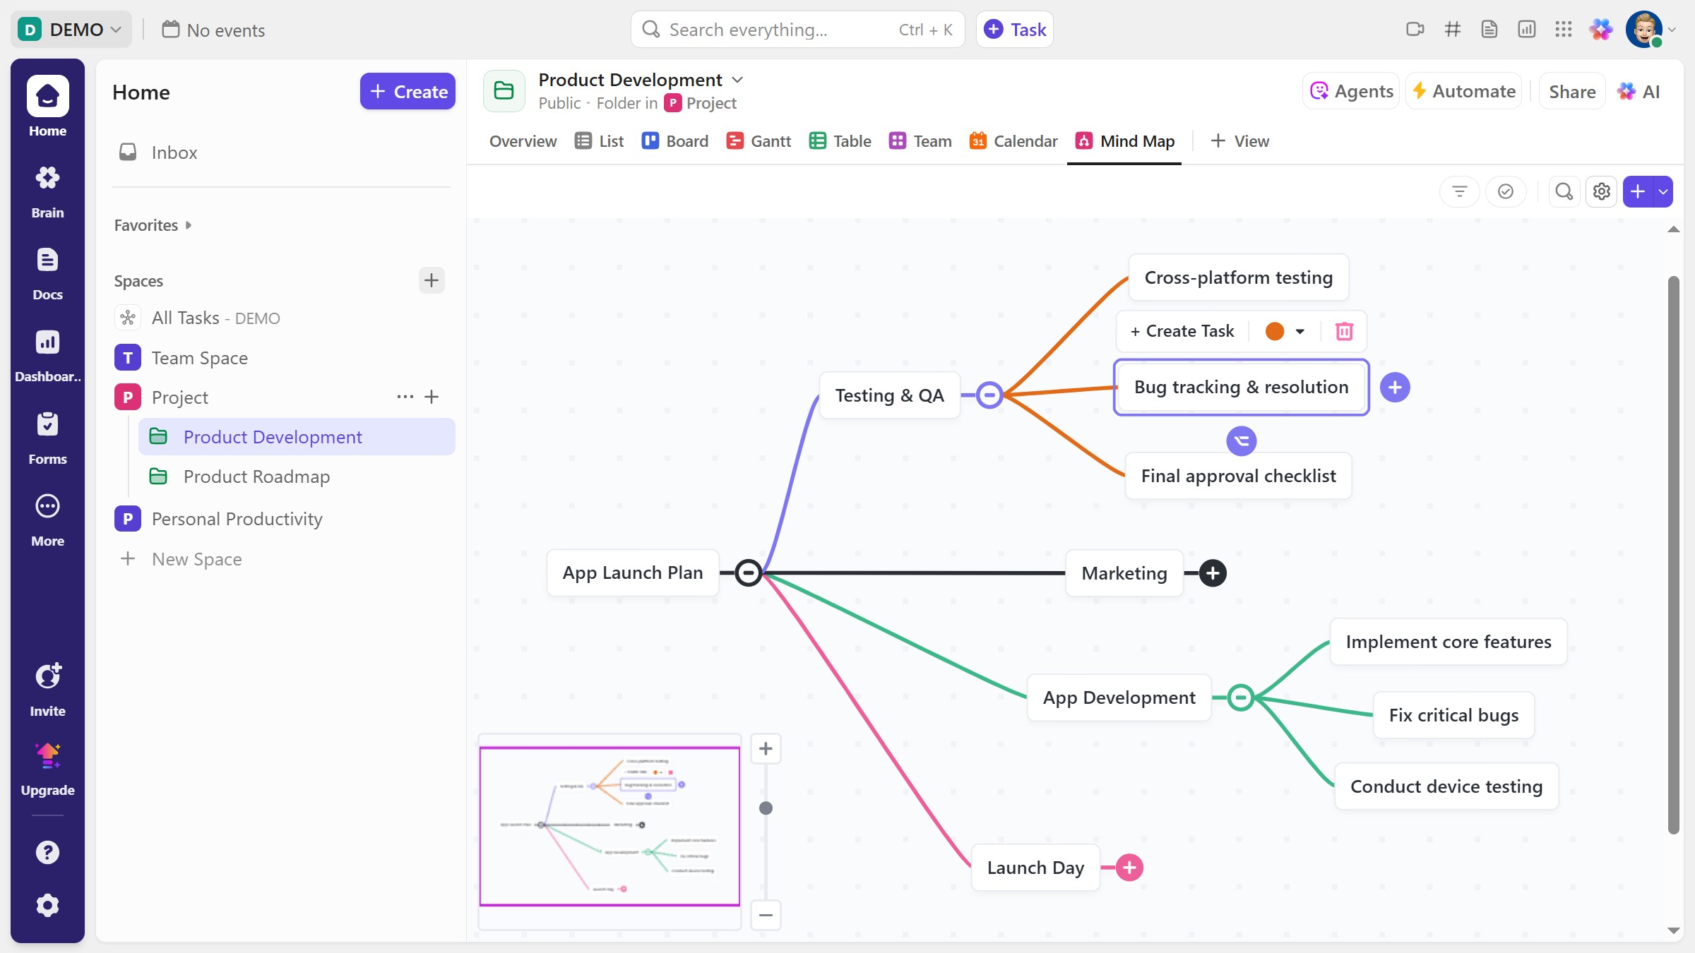Click + Create Task on the node toolbar
The height and width of the screenshot is (953, 1695).
(x=1182, y=331)
